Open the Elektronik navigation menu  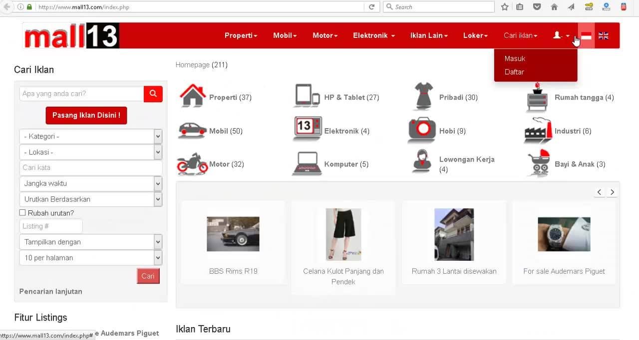374,35
